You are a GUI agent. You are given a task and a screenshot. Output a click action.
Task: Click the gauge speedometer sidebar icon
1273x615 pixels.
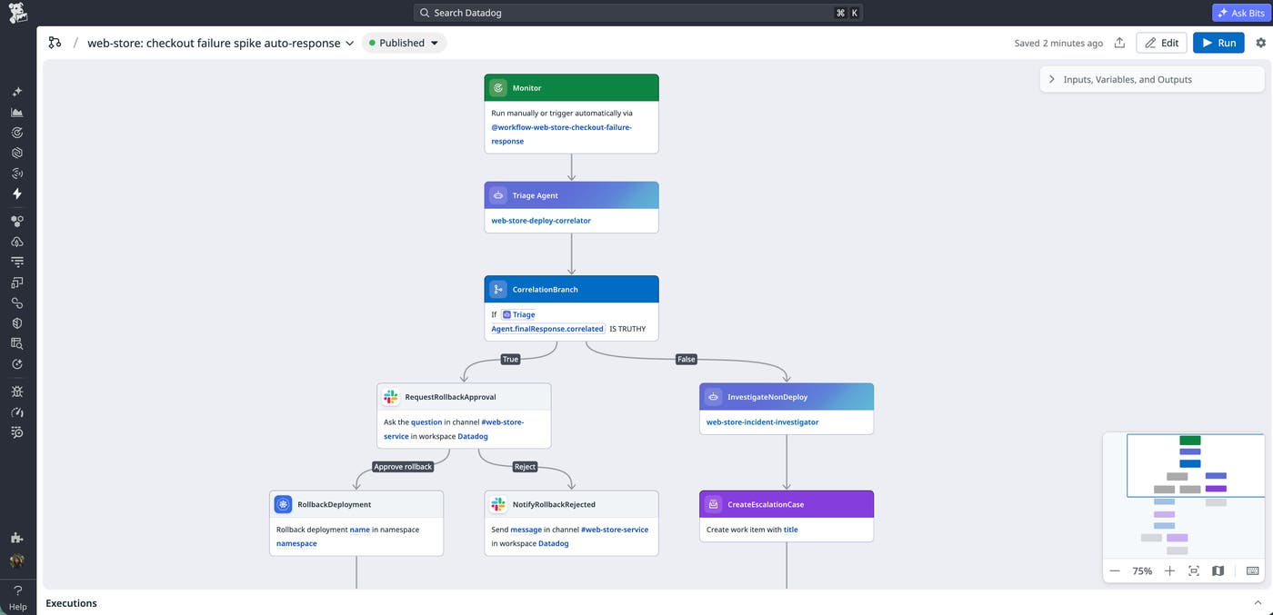(17, 412)
